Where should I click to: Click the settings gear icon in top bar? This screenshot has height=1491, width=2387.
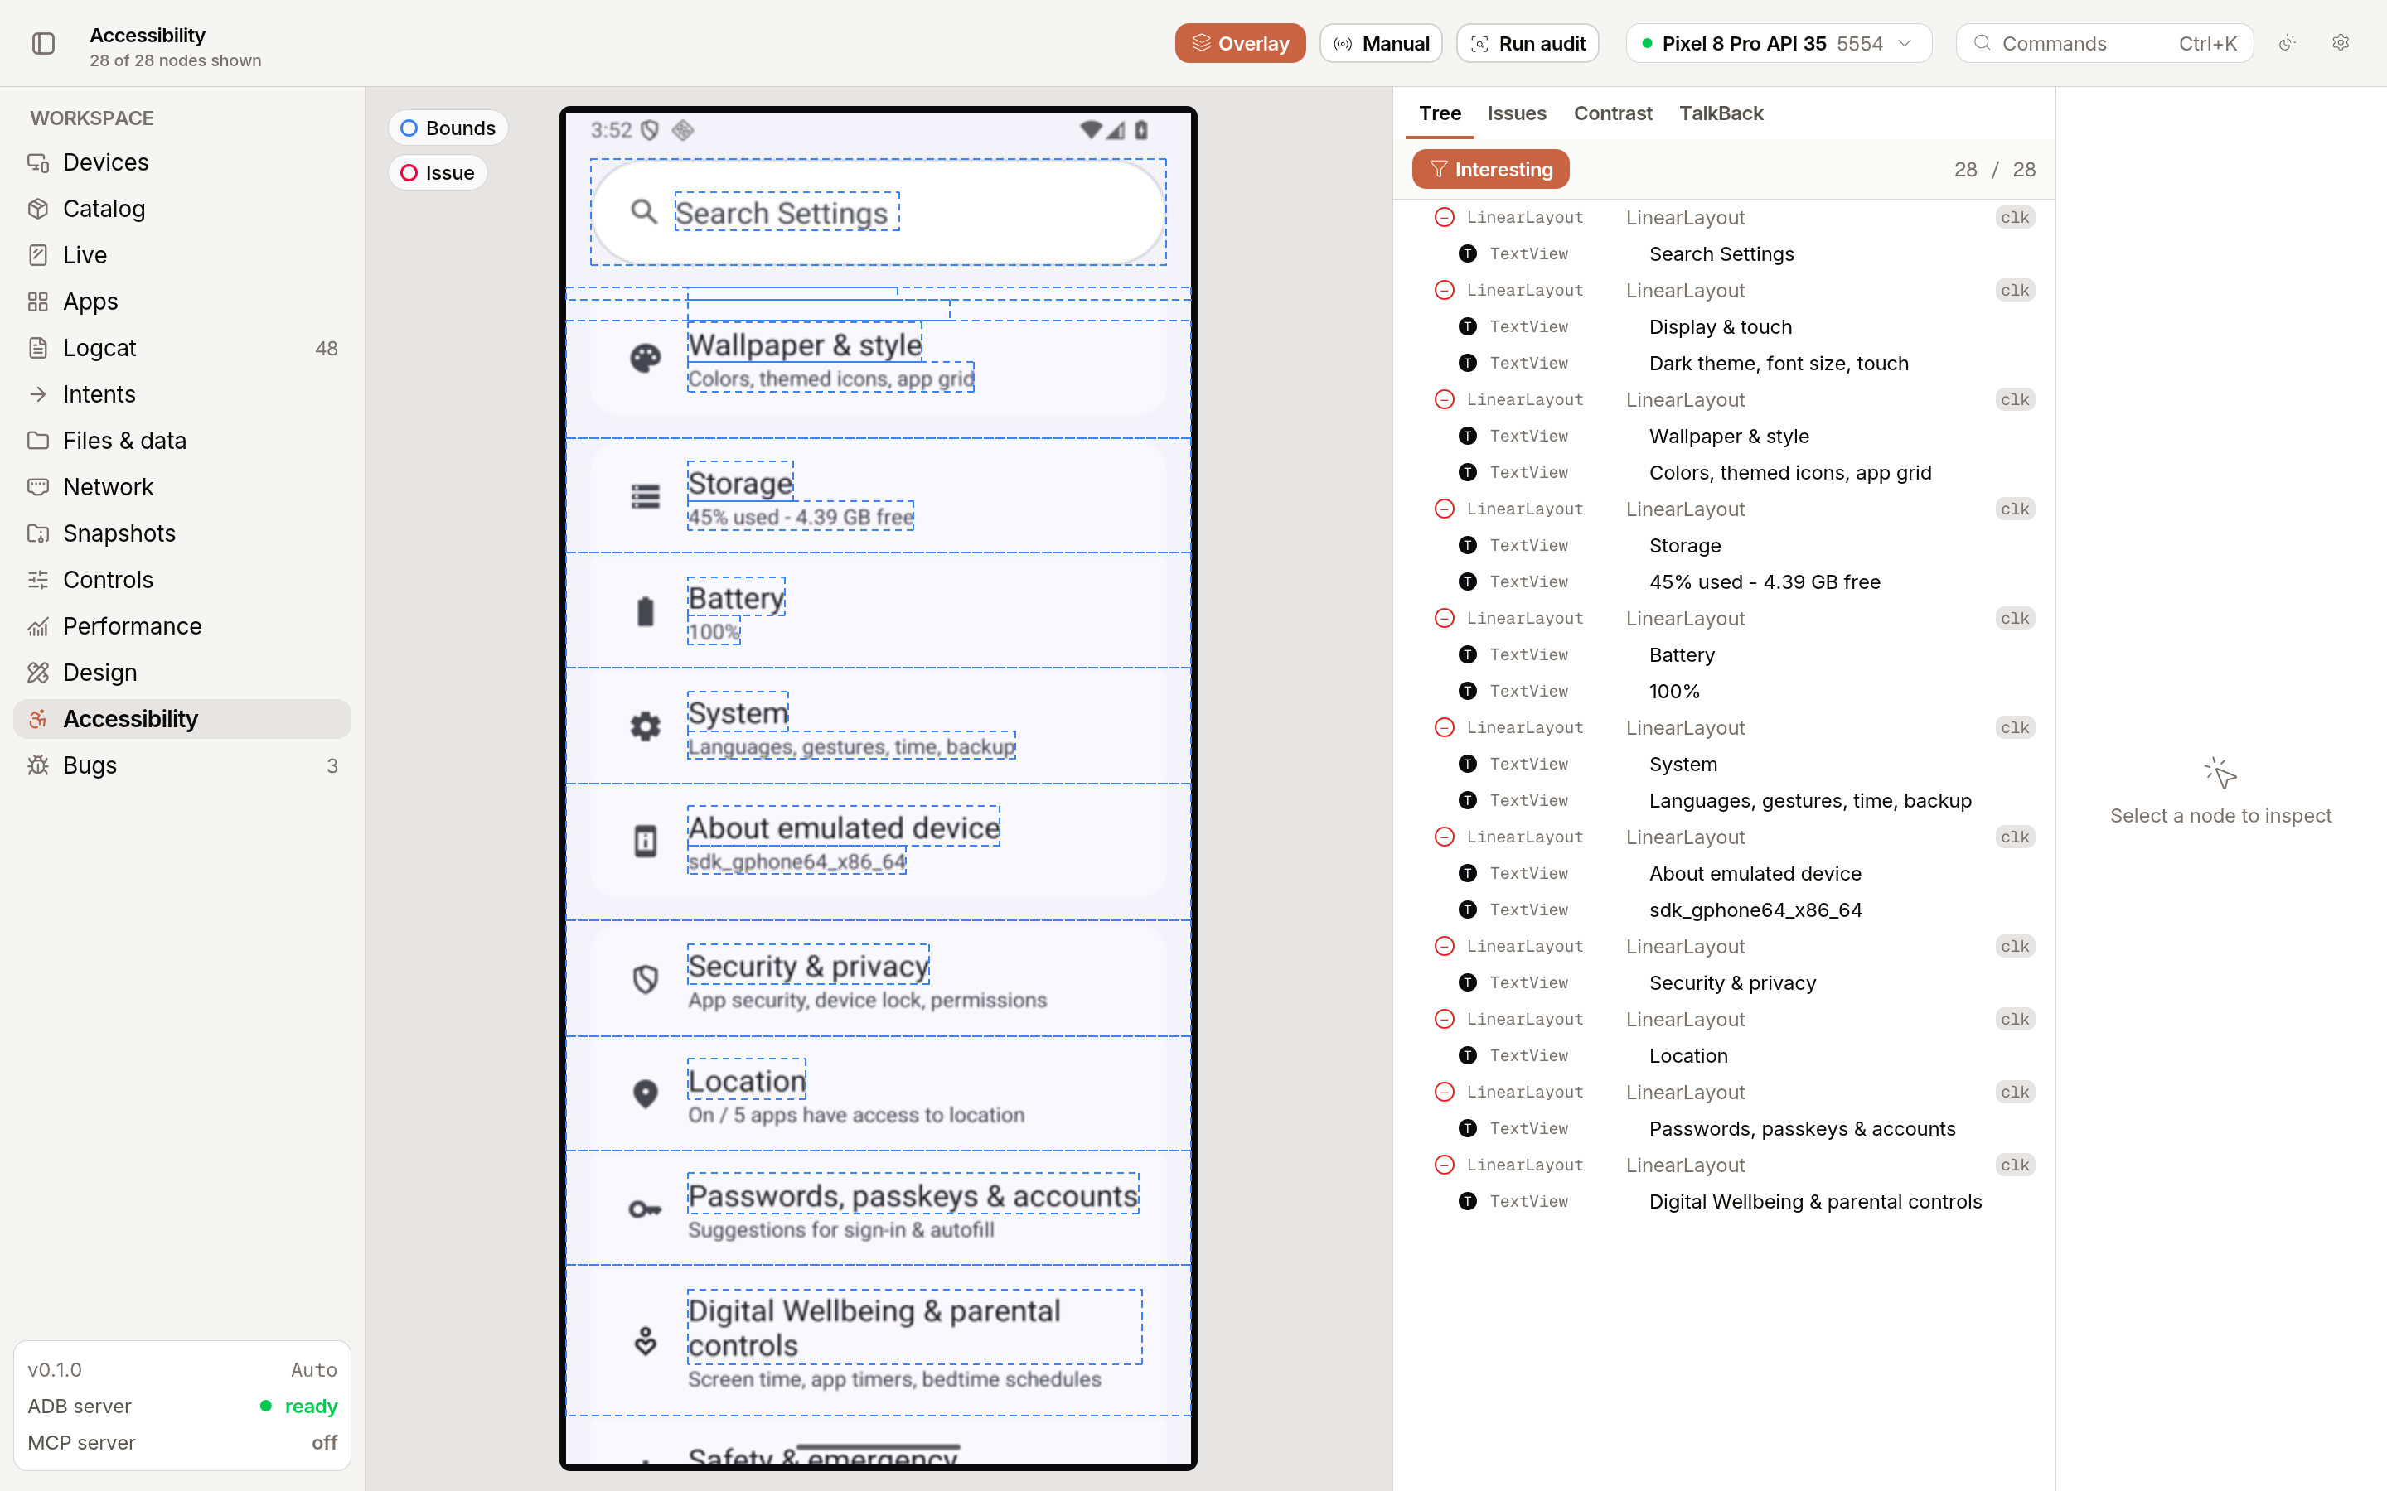2341,42
